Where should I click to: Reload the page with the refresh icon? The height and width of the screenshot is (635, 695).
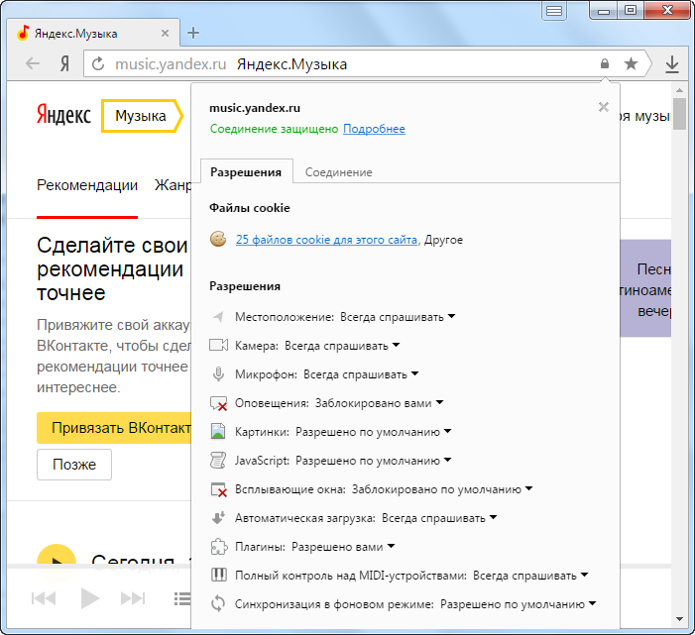click(98, 64)
